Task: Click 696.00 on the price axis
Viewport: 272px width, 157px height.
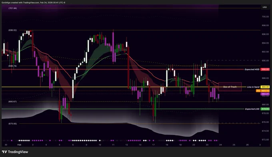Action: coord(265,34)
